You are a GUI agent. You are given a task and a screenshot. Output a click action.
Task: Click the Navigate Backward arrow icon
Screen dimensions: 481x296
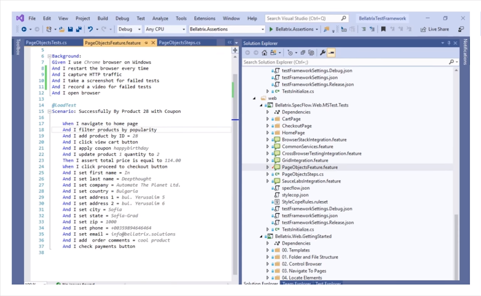24,29
